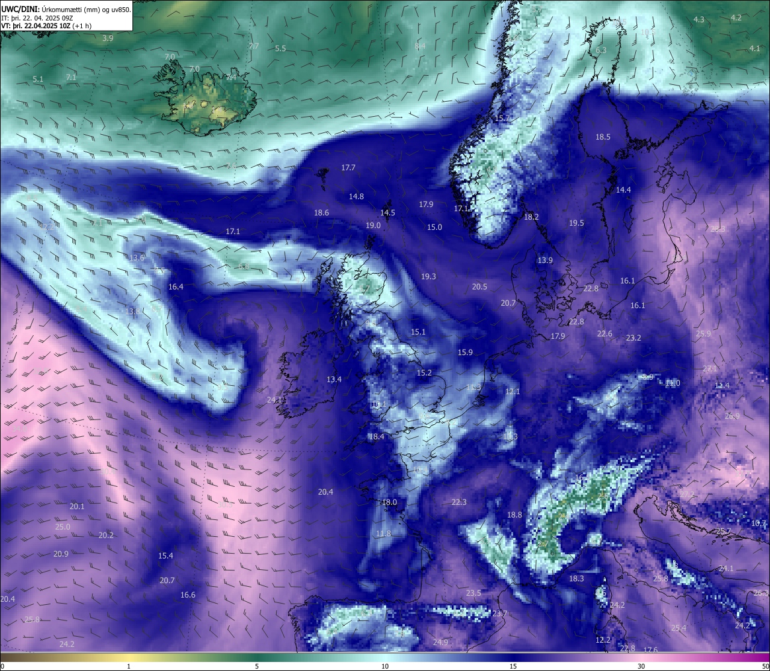The image size is (770, 671).
Task: Click the 18.2 value near Oslo
Action: point(531,217)
